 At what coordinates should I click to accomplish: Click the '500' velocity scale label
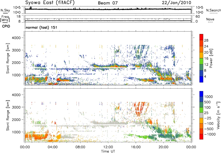point(207,102)
